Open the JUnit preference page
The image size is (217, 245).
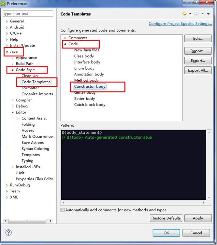pyautogui.click(x=20, y=173)
